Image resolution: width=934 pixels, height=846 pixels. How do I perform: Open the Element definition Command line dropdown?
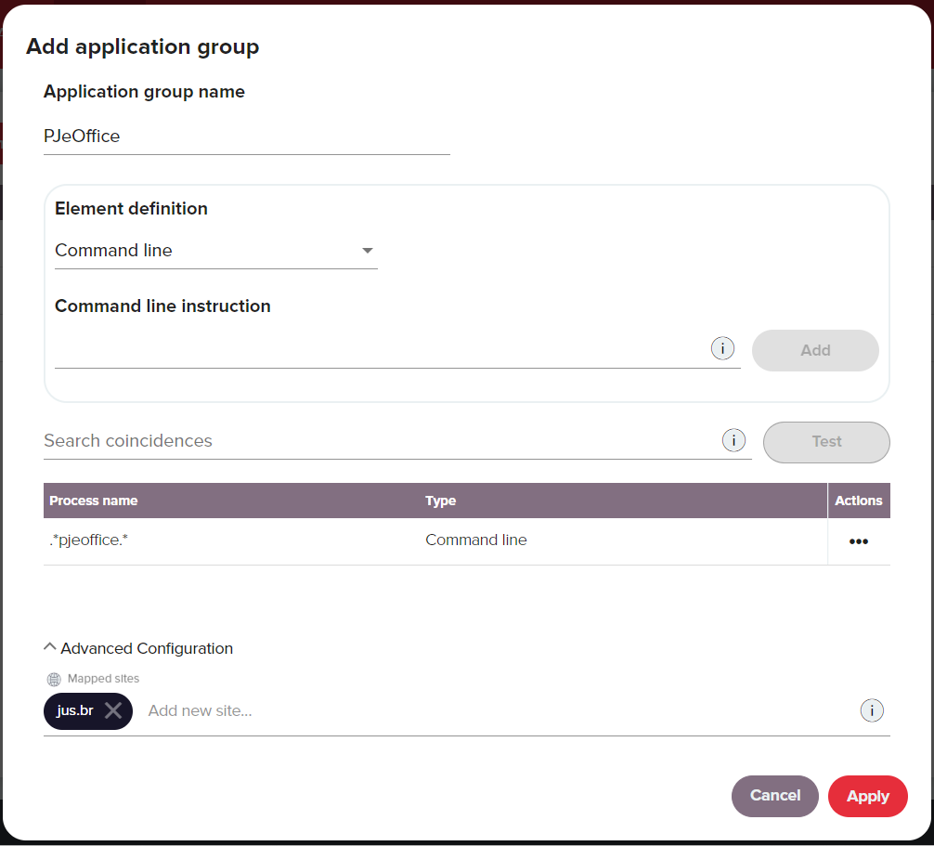pyautogui.click(x=215, y=251)
